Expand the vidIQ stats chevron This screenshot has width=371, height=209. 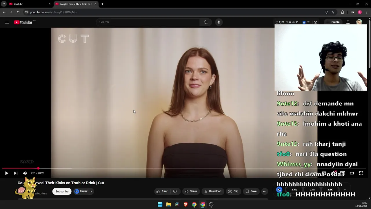tap(345, 190)
